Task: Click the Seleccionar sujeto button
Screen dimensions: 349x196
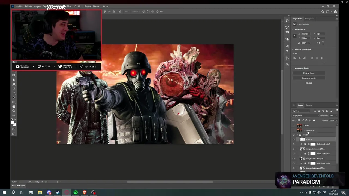Action: (309, 78)
